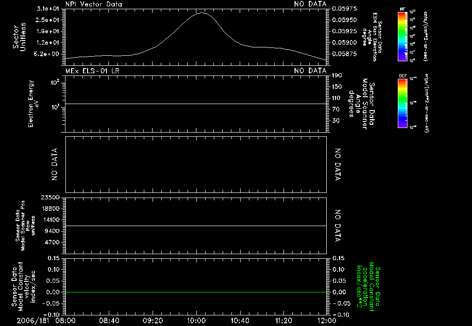Click the '3.1e+01' Sector axis tick label
Screen dimensions: 472x326
click(x=48, y=9)
